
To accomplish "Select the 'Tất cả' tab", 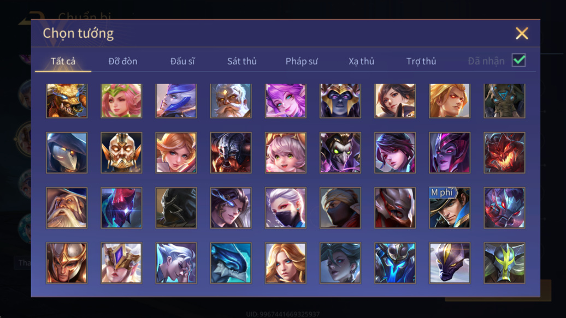I will pyautogui.click(x=63, y=61).
